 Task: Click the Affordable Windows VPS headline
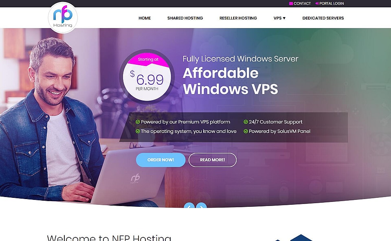point(231,81)
